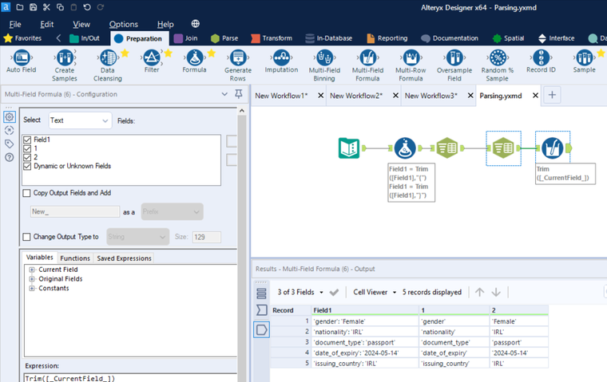The height and width of the screenshot is (382, 607).
Task: Select the 'passport' cell in results
Action: [518, 343]
